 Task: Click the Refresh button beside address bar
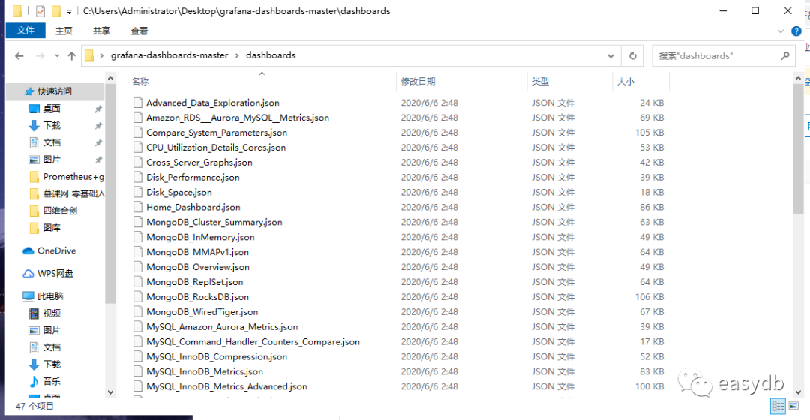click(x=633, y=55)
